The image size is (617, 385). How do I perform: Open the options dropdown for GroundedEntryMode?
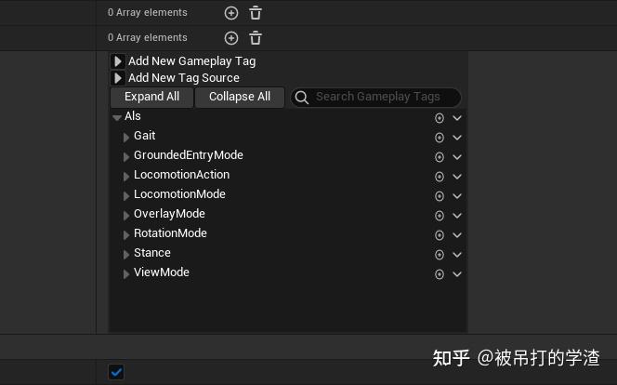457,157
